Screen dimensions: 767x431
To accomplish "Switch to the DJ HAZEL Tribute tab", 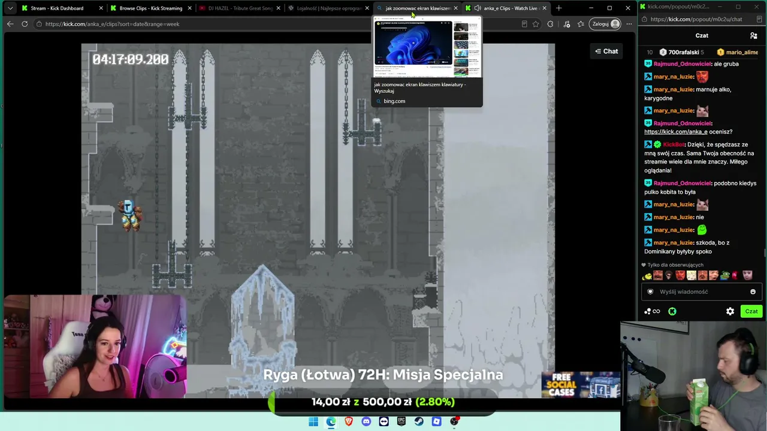I will point(240,8).
